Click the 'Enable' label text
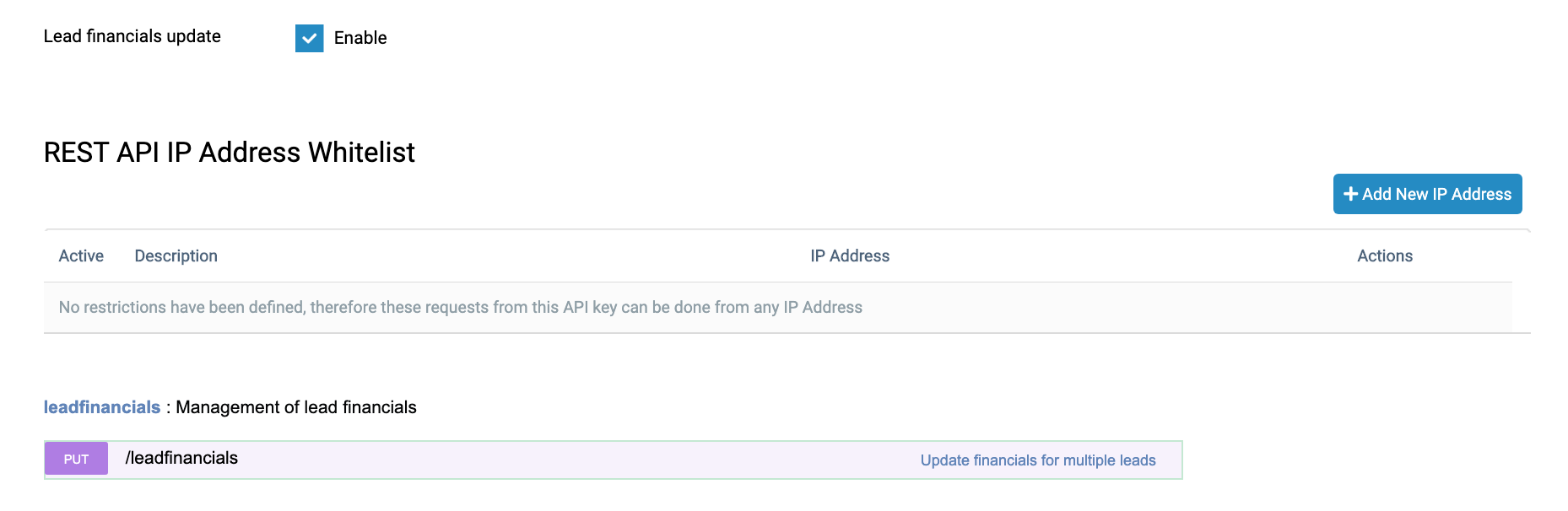This screenshot has width=1568, height=511. (x=360, y=38)
